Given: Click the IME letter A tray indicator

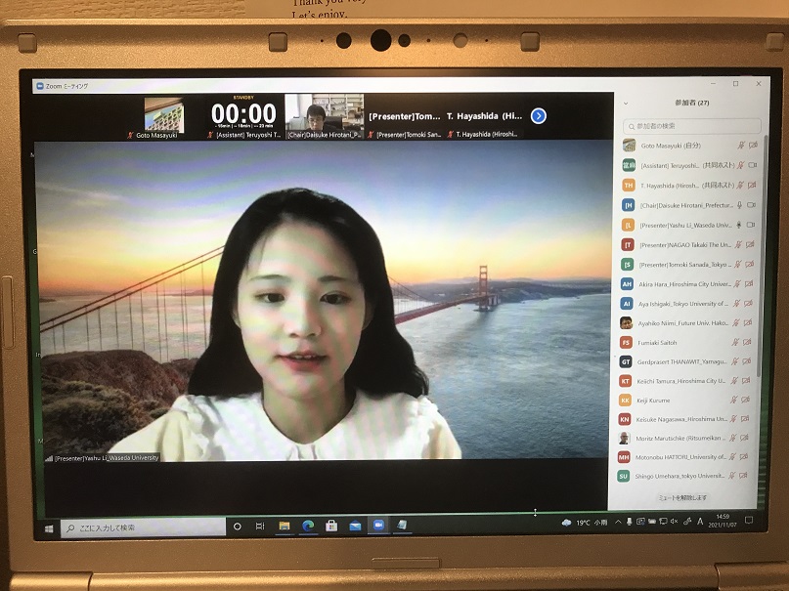Looking at the screenshot, I should pyautogui.click(x=700, y=522).
